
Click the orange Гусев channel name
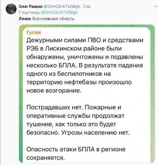click(34, 33)
